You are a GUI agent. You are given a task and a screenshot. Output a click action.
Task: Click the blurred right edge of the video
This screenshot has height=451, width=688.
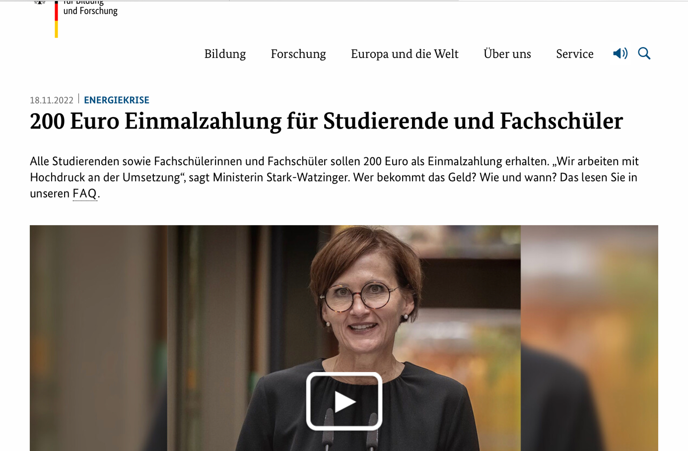tap(589, 338)
